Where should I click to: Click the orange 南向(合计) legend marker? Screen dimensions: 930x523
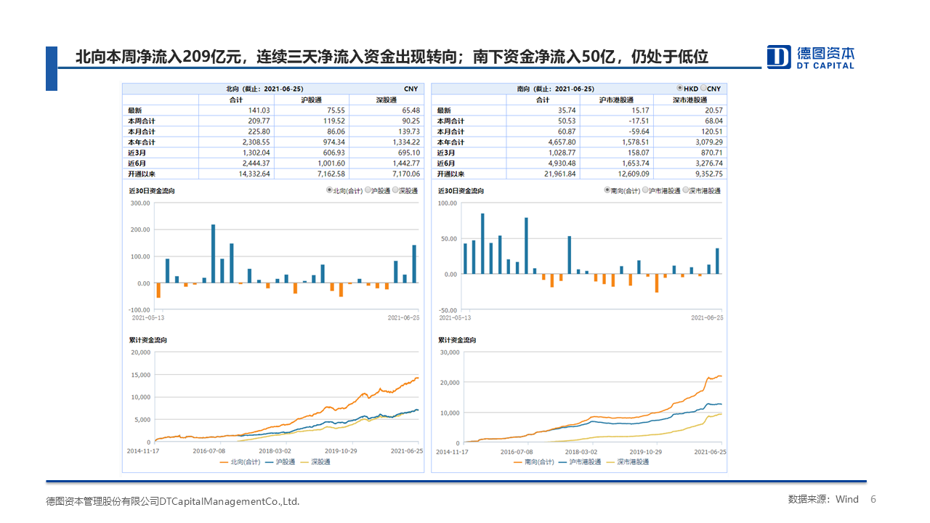click(519, 462)
